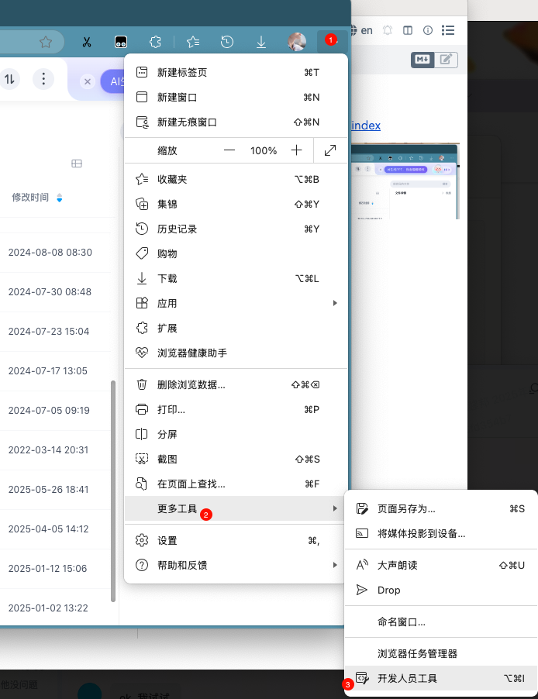Sort by 修改时间 column arrow
Screen dimensions: 538x699
click(60, 198)
